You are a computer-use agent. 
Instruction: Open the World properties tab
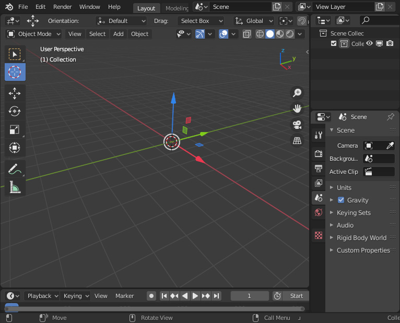[x=319, y=212]
